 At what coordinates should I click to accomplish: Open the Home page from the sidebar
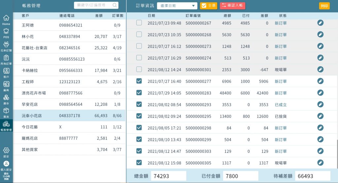point(6,20)
